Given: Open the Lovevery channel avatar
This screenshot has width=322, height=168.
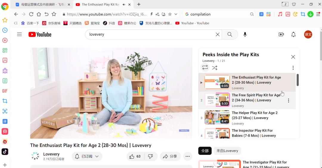Looking at the screenshot, I should coord(35,156).
